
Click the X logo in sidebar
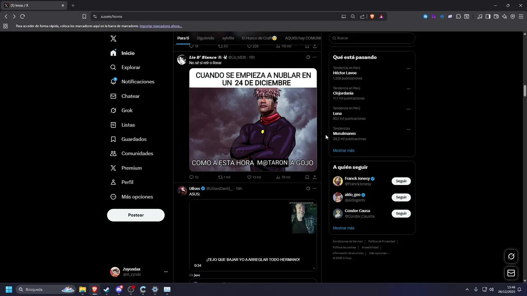(113, 39)
